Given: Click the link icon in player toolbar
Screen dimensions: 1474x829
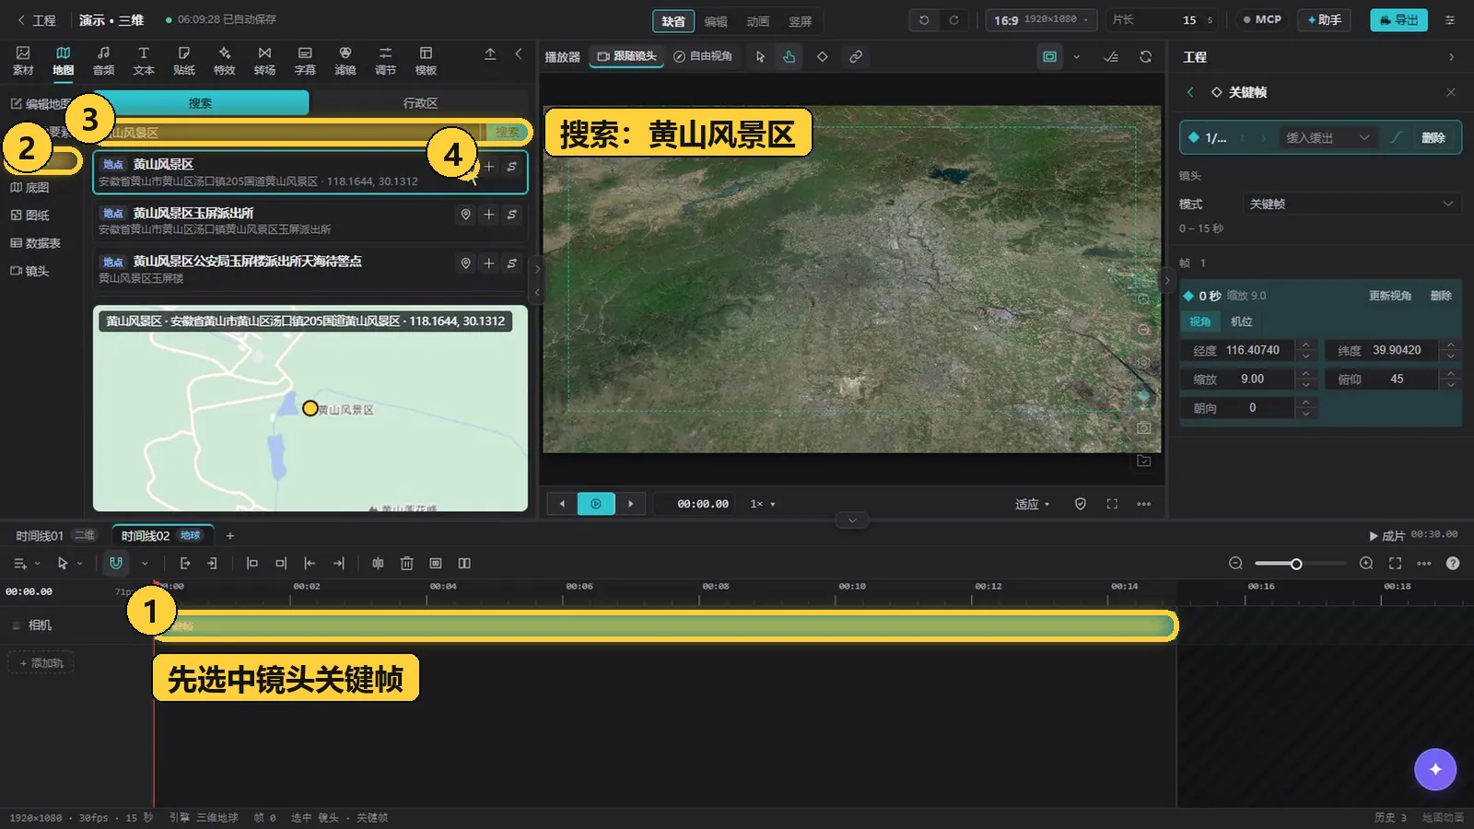Looking at the screenshot, I should (x=856, y=56).
